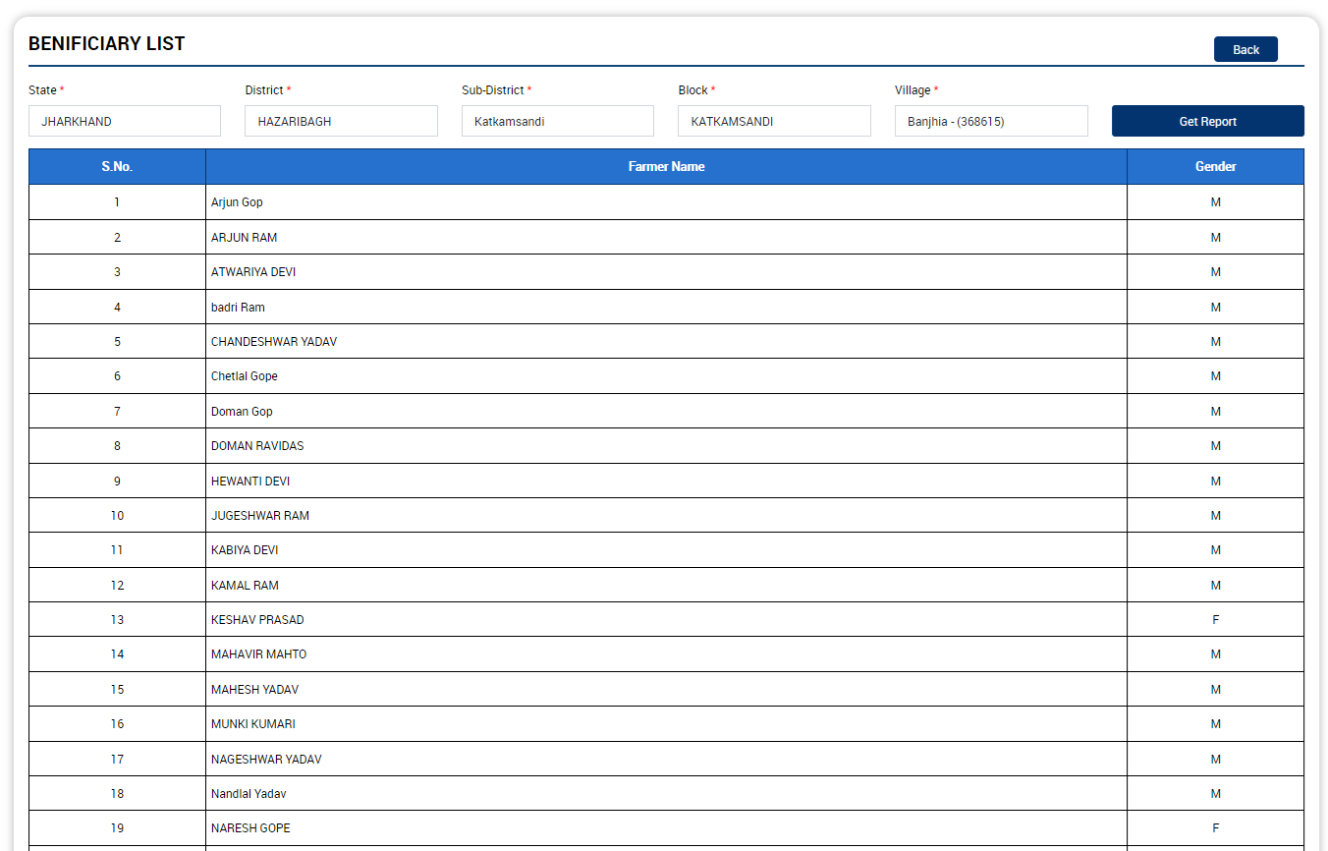This screenshot has height=851, width=1328.
Task: Click serial number 13 cell
Action: coord(117,620)
